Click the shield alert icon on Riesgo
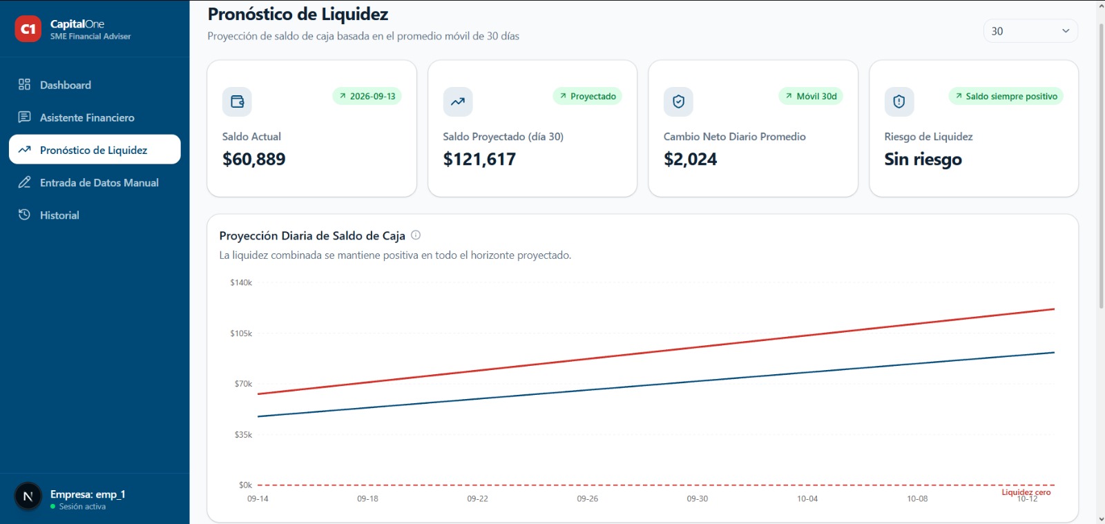This screenshot has height=524, width=1105. tap(899, 101)
